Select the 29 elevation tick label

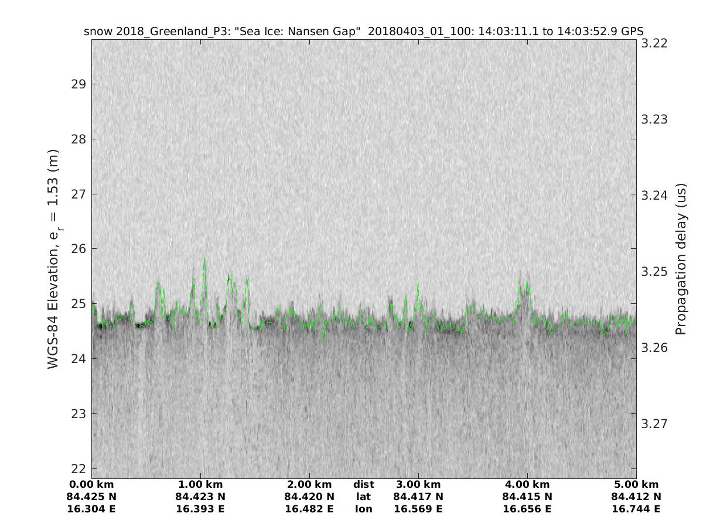click(x=77, y=84)
